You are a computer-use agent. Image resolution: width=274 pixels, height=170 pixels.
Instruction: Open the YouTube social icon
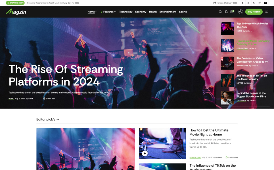point(265,3)
